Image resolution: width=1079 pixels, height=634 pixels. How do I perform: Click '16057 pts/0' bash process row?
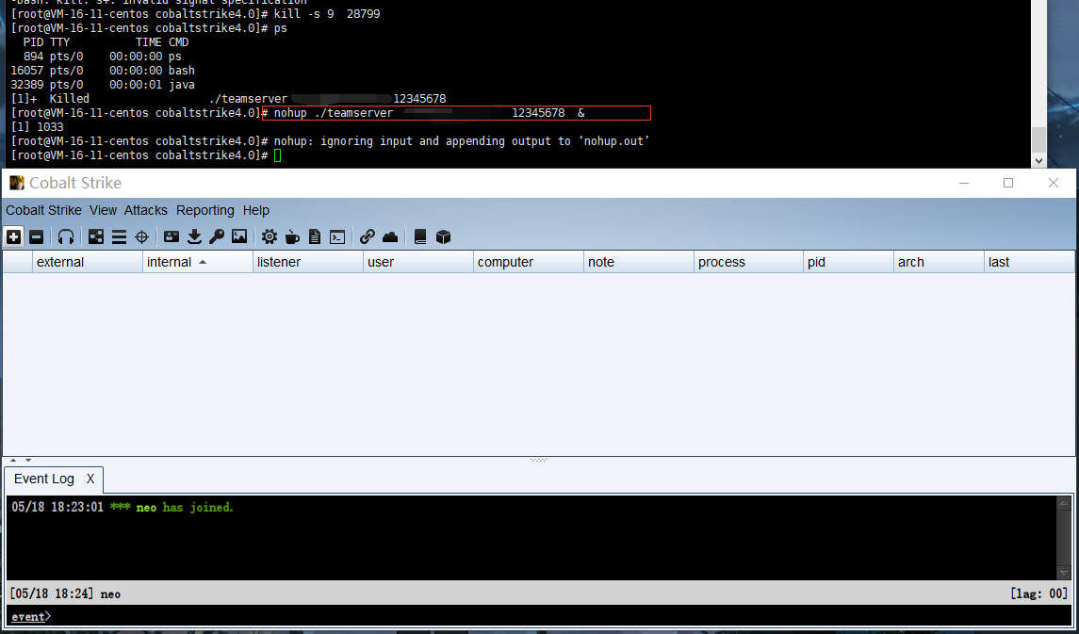coord(104,70)
